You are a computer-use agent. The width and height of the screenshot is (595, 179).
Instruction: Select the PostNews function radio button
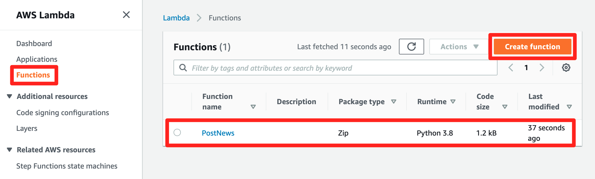click(177, 132)
